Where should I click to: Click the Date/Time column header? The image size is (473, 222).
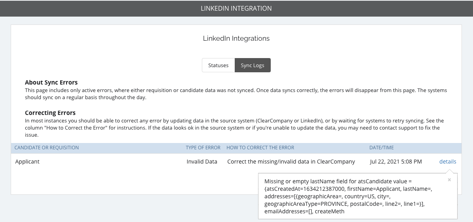(381, 148)
